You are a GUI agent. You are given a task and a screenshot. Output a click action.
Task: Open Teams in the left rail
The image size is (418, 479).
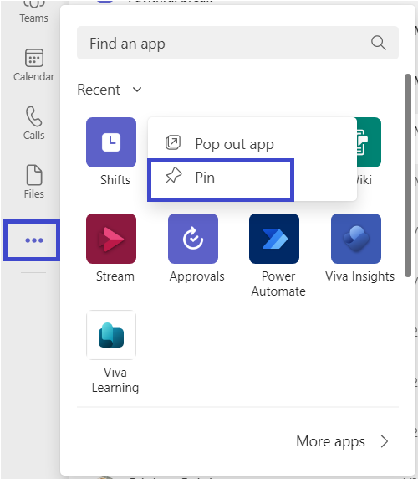[x=33, y=12]
